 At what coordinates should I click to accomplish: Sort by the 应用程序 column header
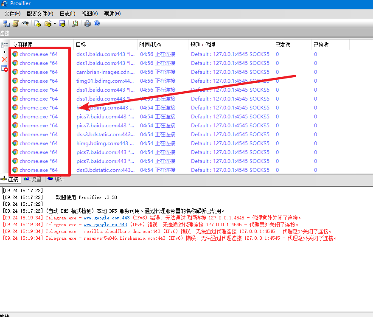[42, 45]
